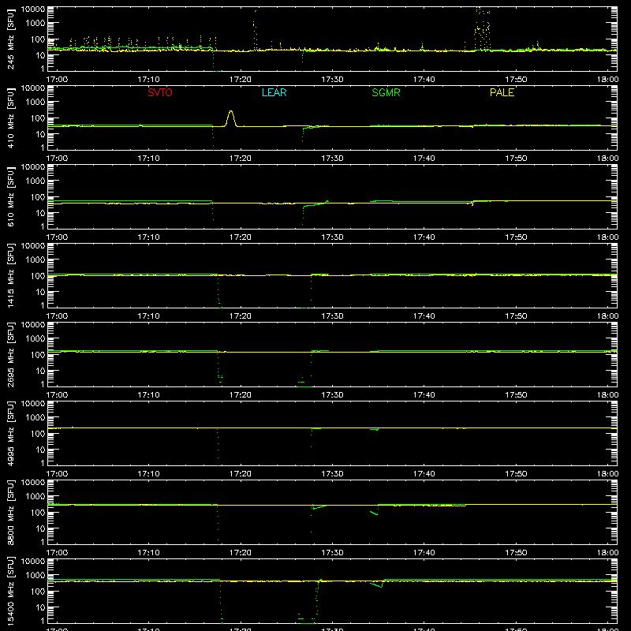
Task: Click the 17:50 label under the 4995 MHz plot
Action: click(x=516, y=474)
